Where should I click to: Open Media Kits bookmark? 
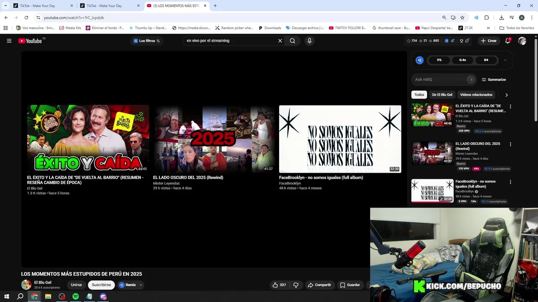click(70, 28)
